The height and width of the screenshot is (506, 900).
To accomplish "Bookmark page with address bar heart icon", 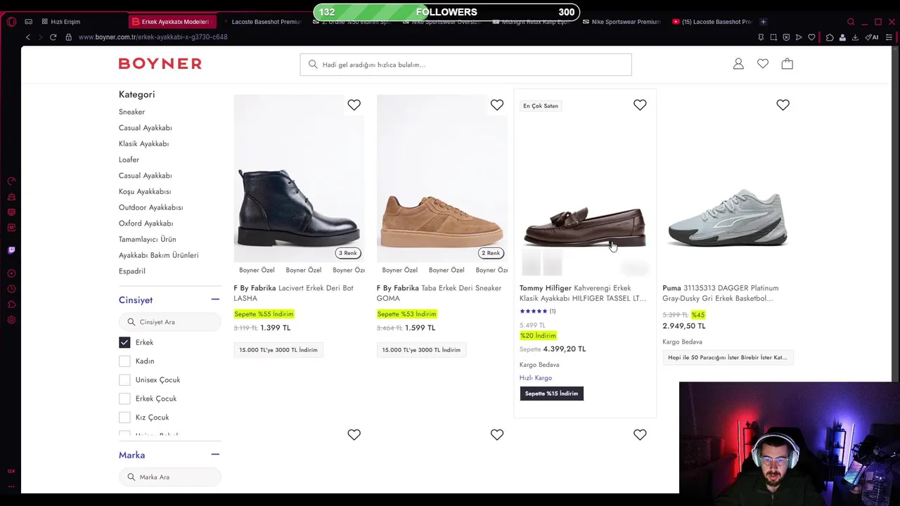I will point(811,37).
